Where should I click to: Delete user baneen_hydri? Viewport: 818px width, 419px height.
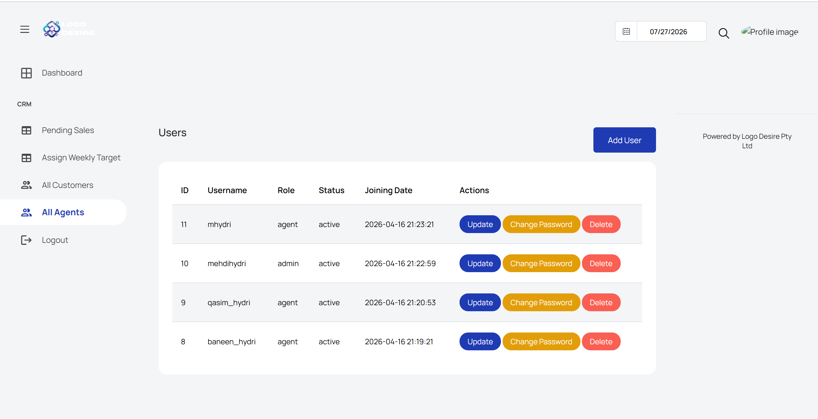coord(601,342)
